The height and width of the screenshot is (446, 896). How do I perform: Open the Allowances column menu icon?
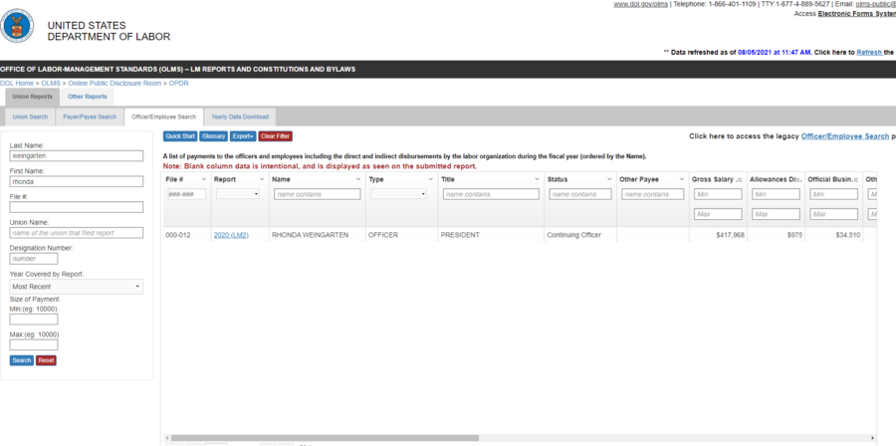(x=797, y=179)
